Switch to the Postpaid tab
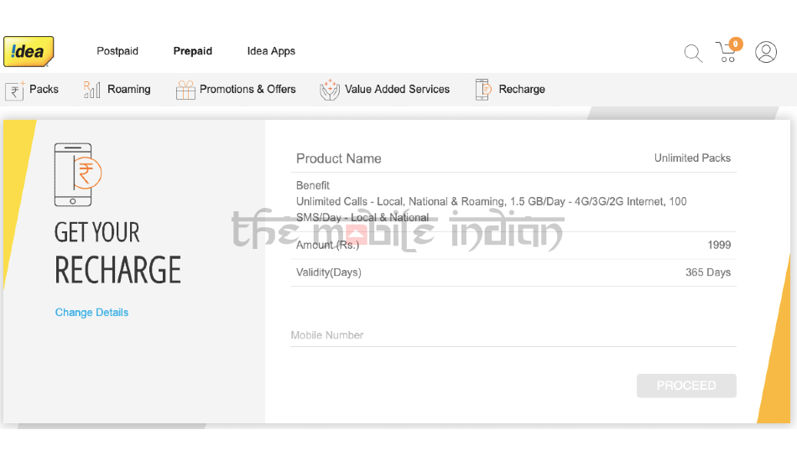The image size is (797, 461). [x=117, y=51]
